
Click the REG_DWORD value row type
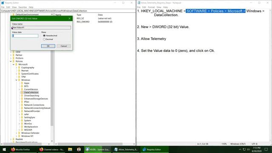pyautogui.click(x=83, y=22)
